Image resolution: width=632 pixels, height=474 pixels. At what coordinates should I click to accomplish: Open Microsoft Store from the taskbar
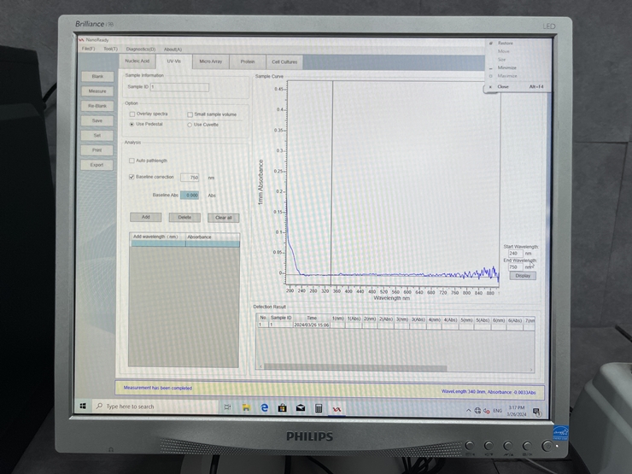coord(282,407)
